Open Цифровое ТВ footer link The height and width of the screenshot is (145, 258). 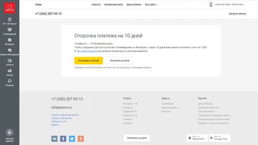tap(130, 112)
